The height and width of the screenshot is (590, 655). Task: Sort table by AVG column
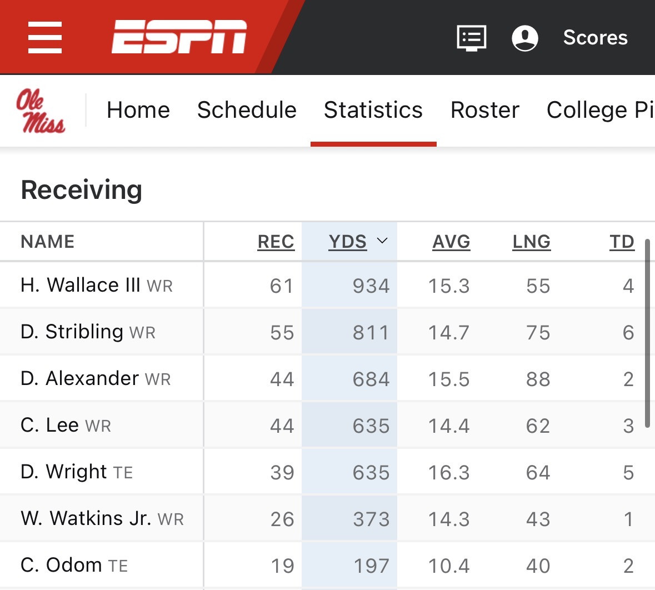tap(451, 242)
